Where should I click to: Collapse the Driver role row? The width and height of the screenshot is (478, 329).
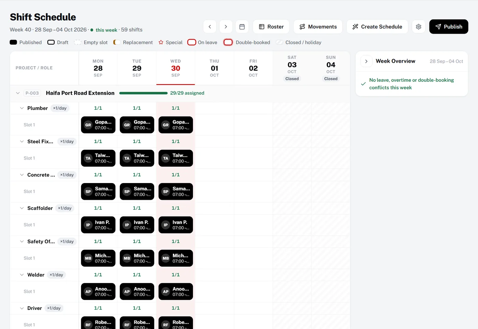pos(22,308)
